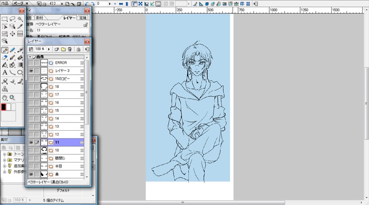Select the Hand pan tool

pyautogui.click(x=5, y=97)
